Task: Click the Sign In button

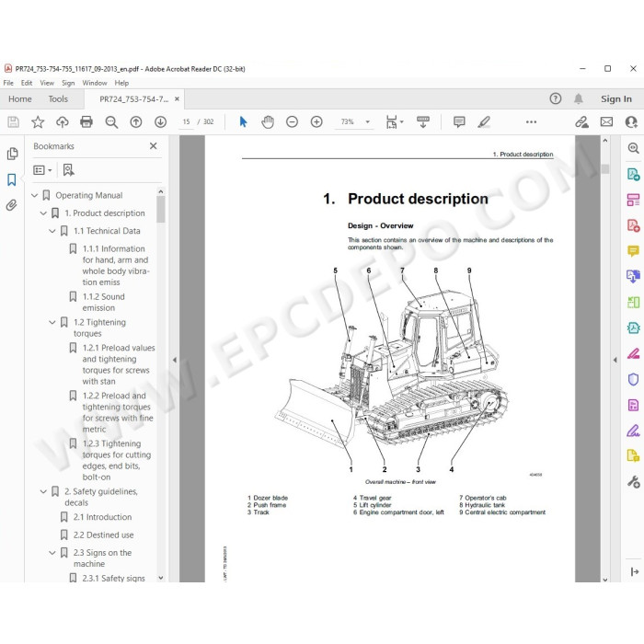Action: point(616,99)
